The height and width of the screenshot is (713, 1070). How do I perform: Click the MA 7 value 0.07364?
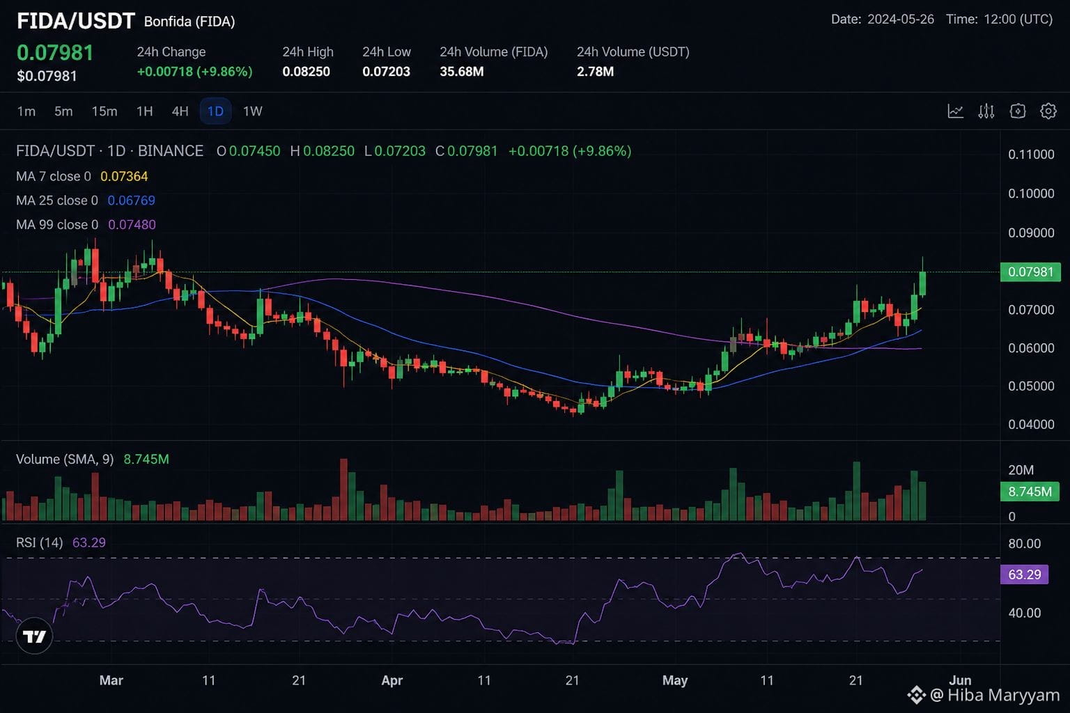pos(124,177)
